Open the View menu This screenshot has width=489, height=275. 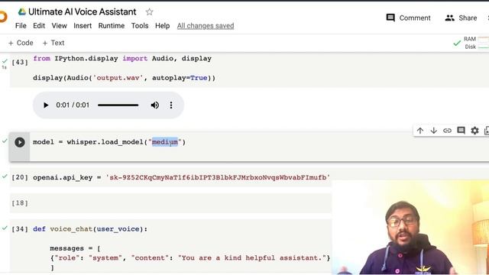[60, 26]
